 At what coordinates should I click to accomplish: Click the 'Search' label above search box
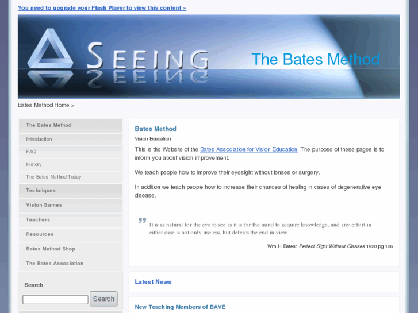click(x=33, y=285)
